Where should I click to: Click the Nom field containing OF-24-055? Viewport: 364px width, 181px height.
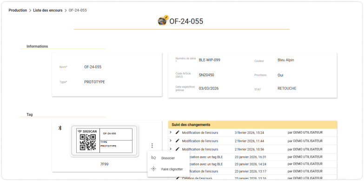[107, 67]
